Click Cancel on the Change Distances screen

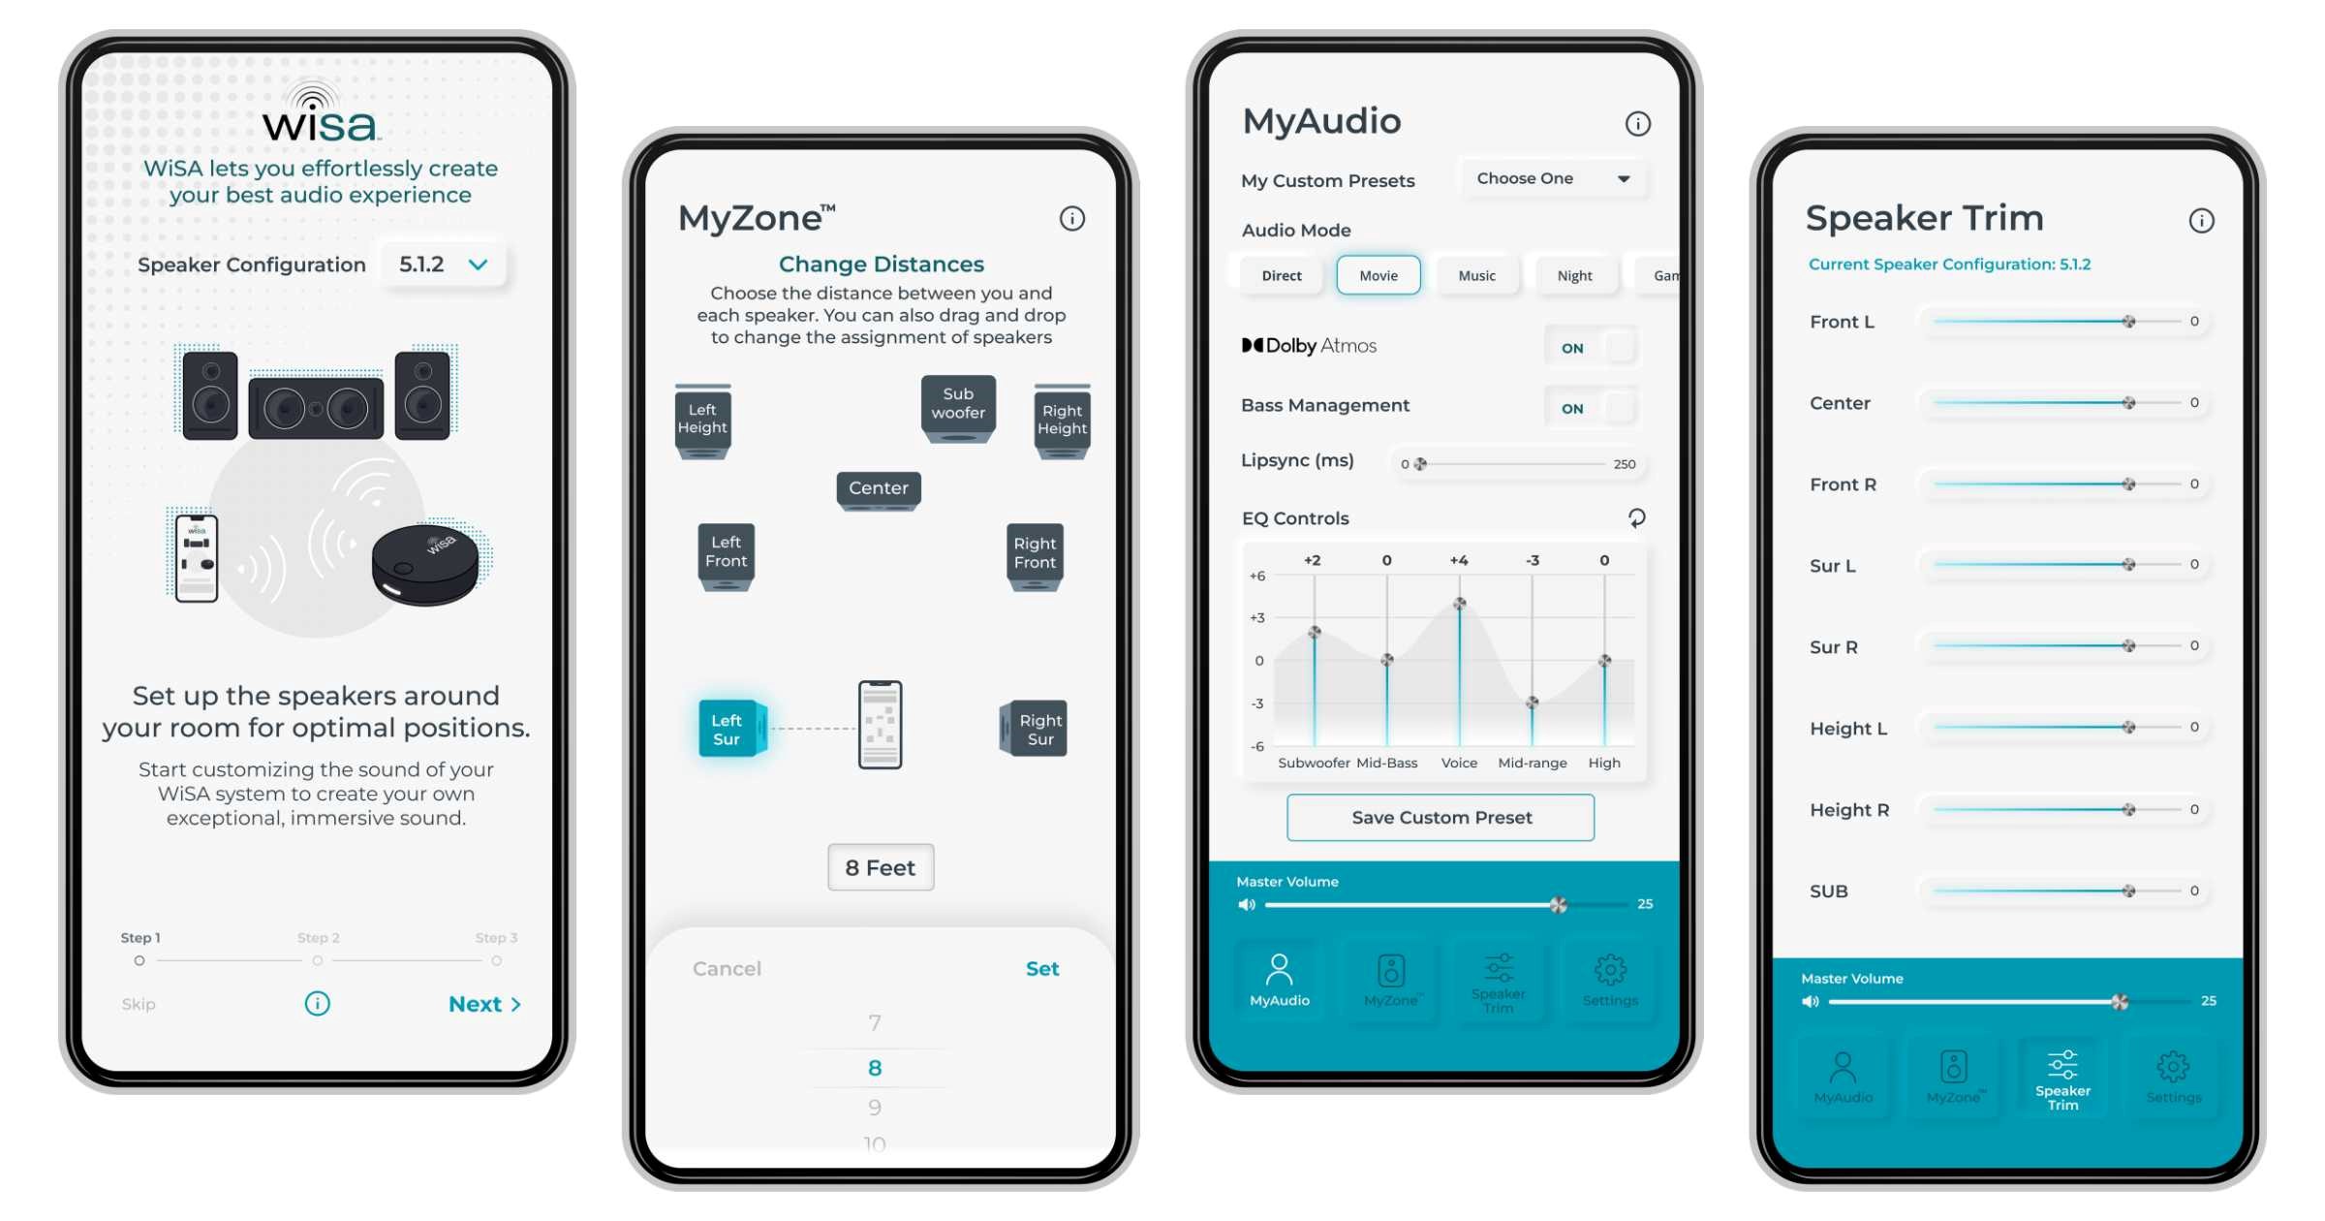pyautogui.click(x=725, y=966)
